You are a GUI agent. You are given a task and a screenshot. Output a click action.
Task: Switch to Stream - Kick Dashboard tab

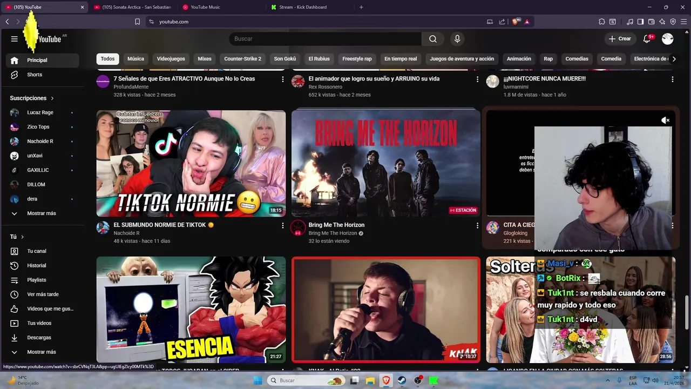(309, 7)
